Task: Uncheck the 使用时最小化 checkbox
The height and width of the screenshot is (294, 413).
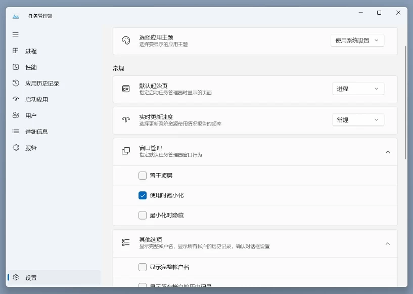Action: pos(143,195)
